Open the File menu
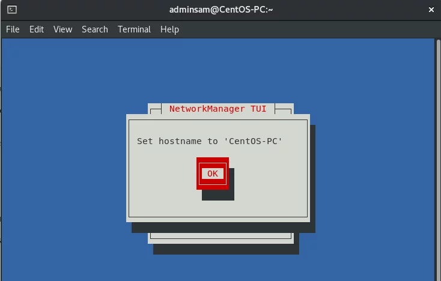Screen dimensions: 441x281 [x=13, y=29]
